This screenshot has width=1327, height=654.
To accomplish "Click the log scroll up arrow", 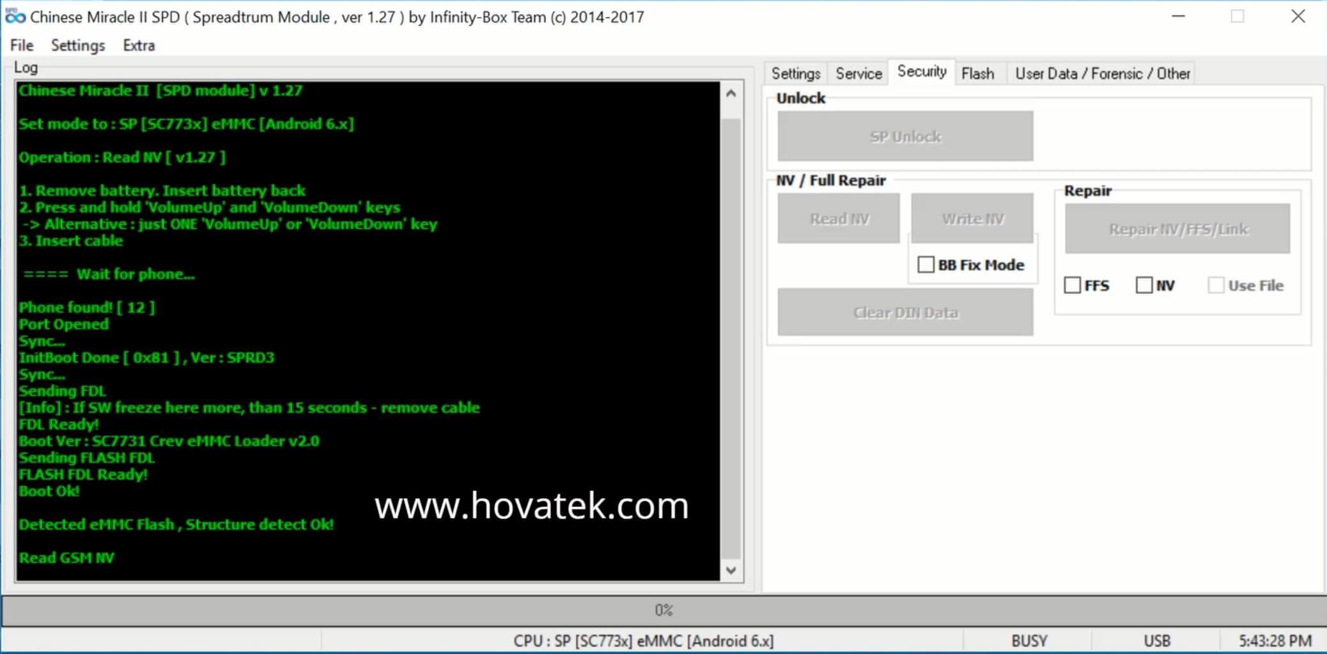I will coord(731,93).
